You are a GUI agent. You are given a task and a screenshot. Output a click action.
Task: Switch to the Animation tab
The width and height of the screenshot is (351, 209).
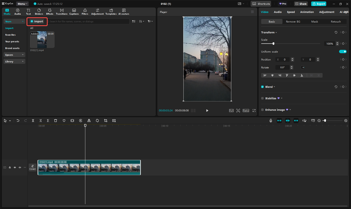tap(307, 12)
